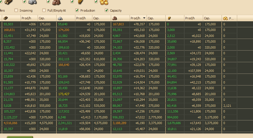Sort by the crop icon column header
Screen dimensions: 253x138
[169, 18]
